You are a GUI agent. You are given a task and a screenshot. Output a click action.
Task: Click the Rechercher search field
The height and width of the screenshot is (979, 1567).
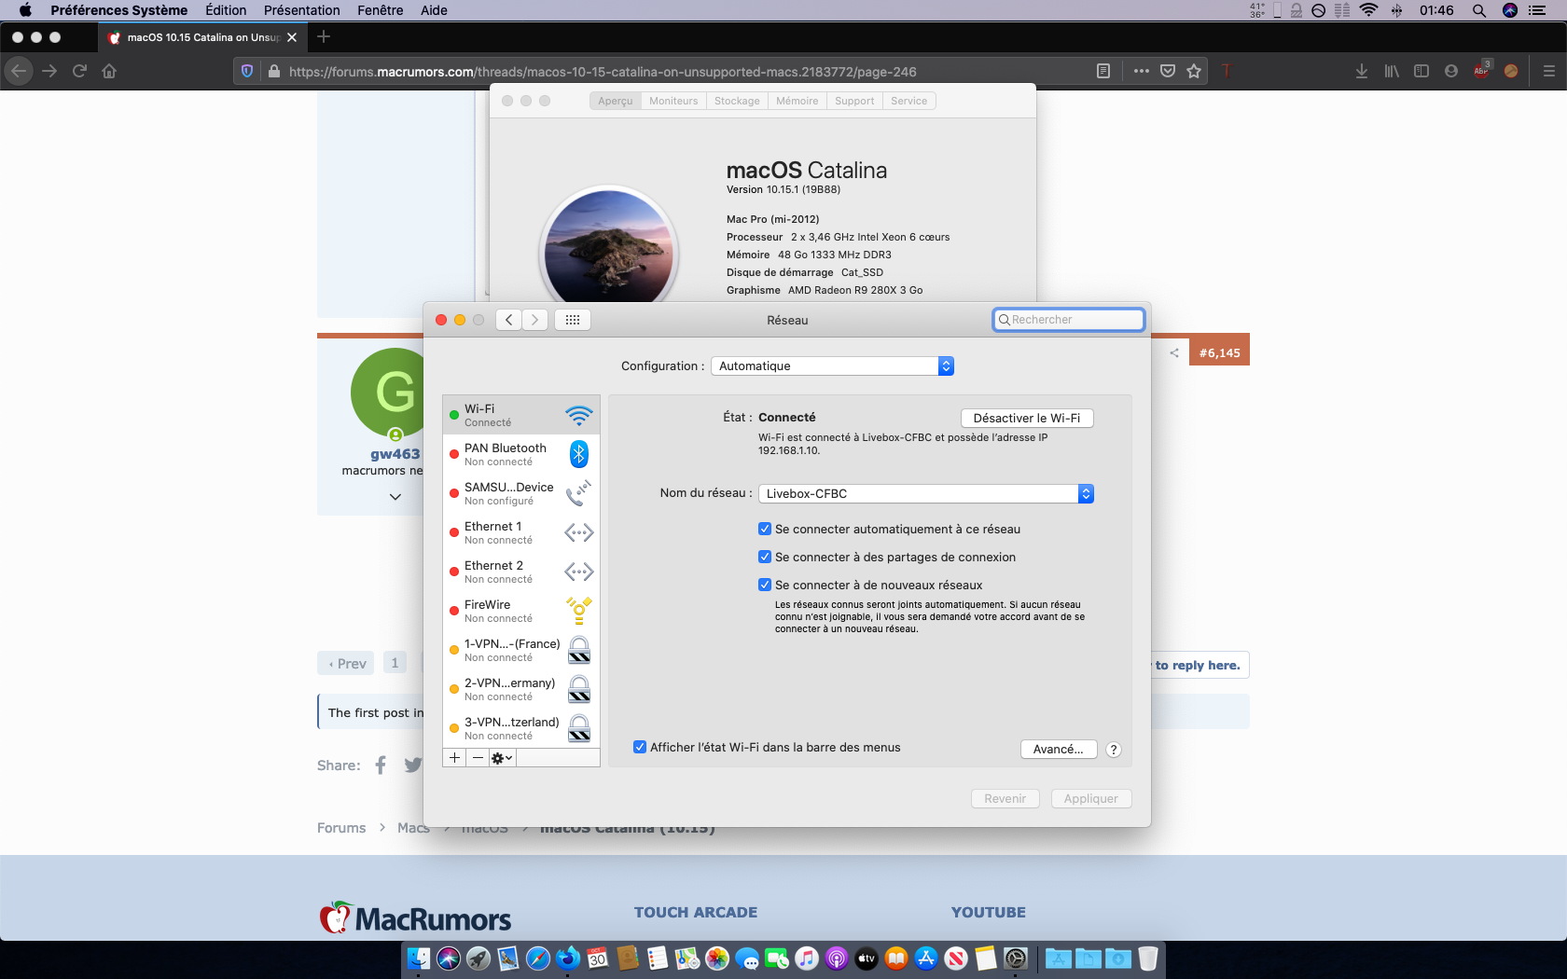coord(1069,320)
